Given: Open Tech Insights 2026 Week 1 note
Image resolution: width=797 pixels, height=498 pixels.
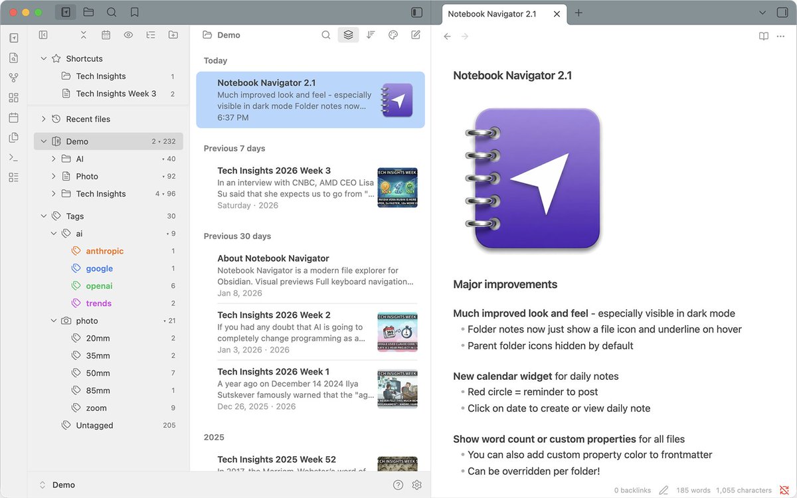Looking at the screenshot, I should tap(310, 388).
